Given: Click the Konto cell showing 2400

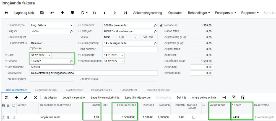Looking at the screenshot, I should [x=241, y=117].
